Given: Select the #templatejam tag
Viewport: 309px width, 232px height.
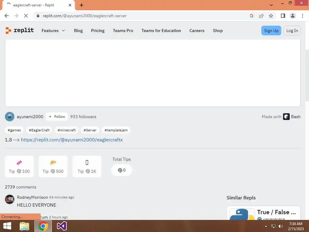Looking at the screenshot, I should [116, 130].
